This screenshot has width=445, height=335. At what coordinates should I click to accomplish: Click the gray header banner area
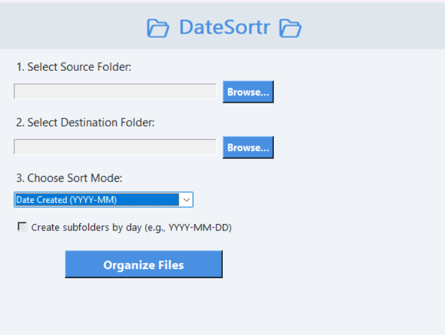point(222,26)
